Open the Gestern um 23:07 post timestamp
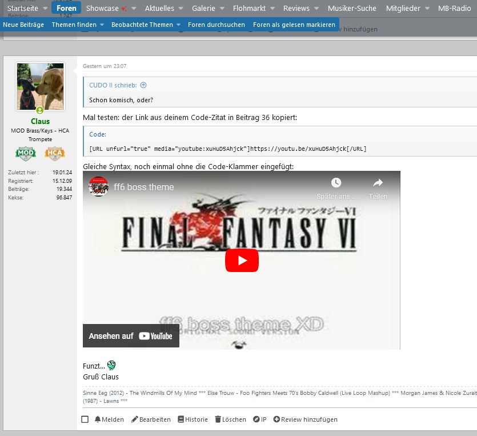The width and height of the screenshot is (477, 436). point(105,66)
